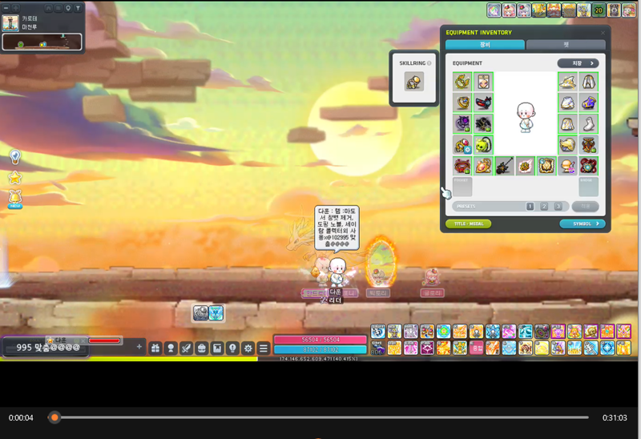
Task: Select the white shoes equipment slot
Action: coord(589,123)
